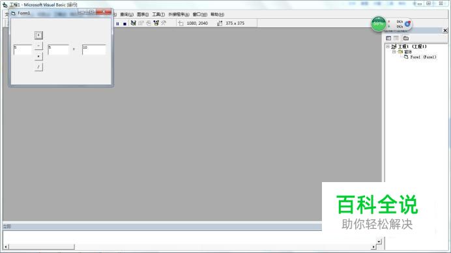Screen dimensions: 451x253
Task: Click the Form1 title bar icon
Action: [x=13, y=13]
